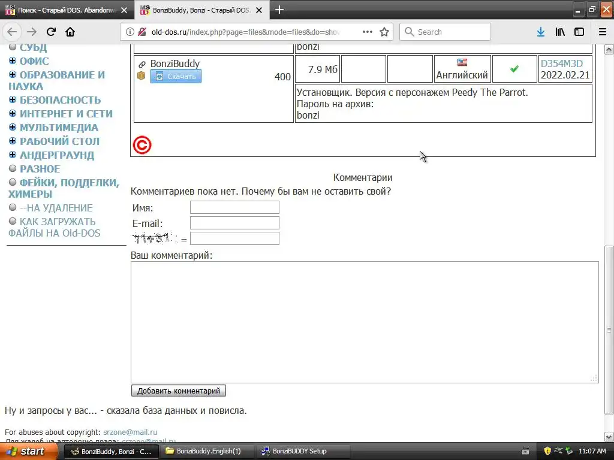Expand the ОБРАЗОВАНИЕ И НАУКА category

click(x=13, y=74)
